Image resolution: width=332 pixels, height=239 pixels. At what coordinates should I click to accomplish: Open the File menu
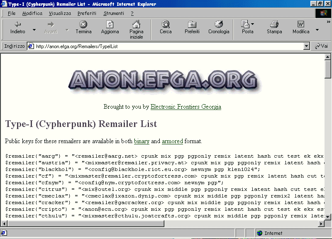point(12,13)
